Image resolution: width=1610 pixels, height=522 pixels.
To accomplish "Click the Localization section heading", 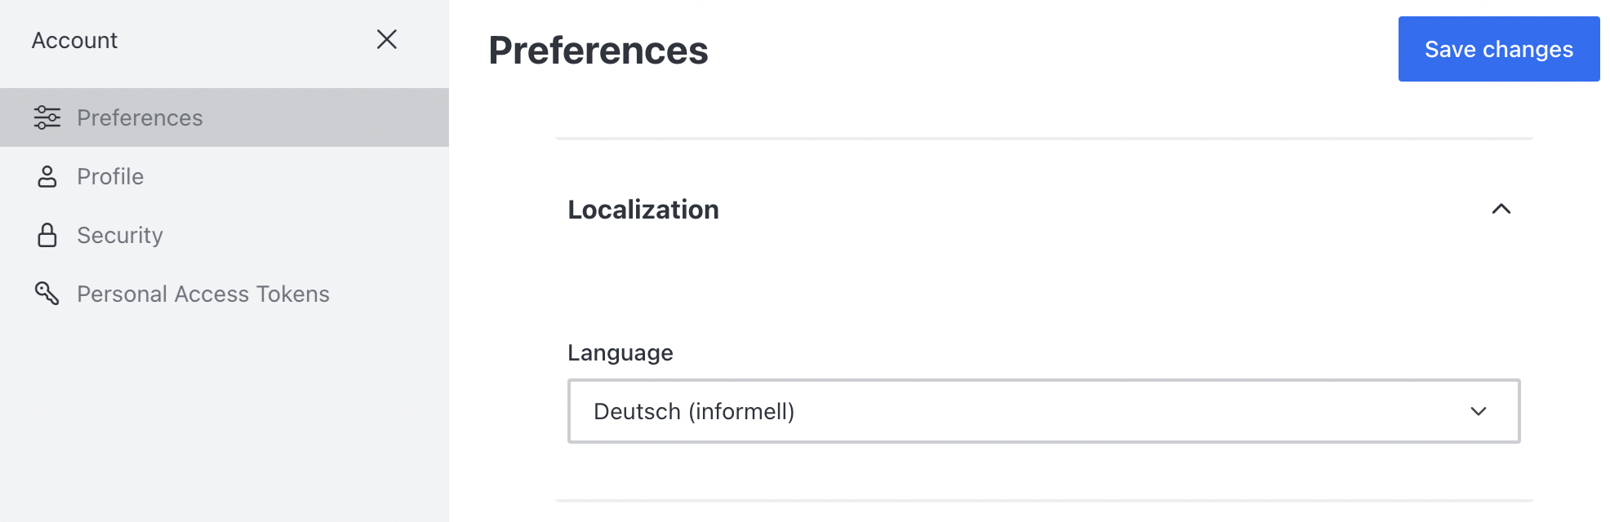I will (643, 210).
